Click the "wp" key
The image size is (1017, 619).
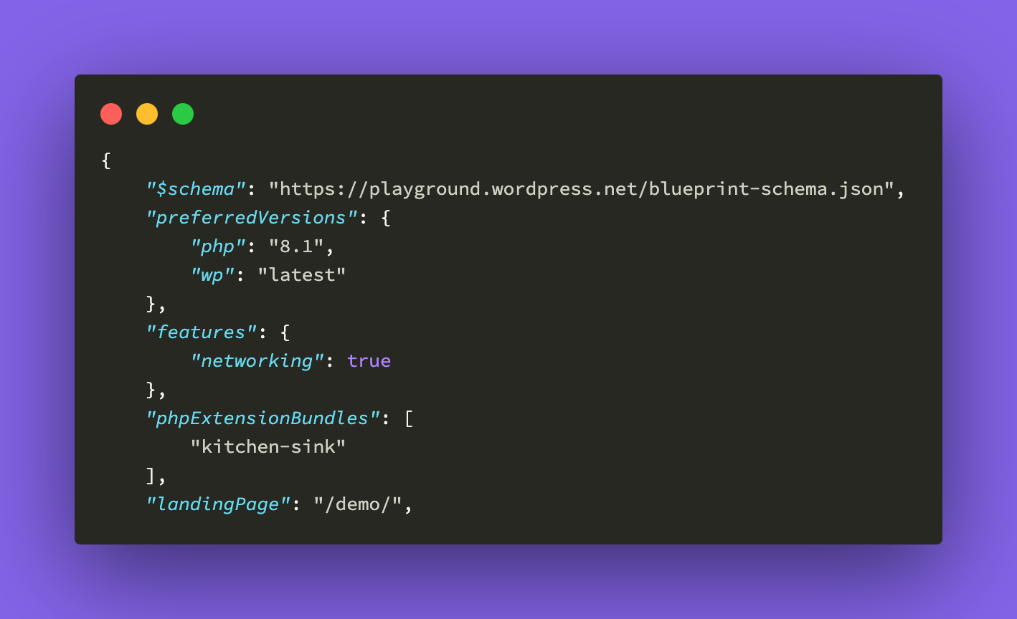click(213, 275)
